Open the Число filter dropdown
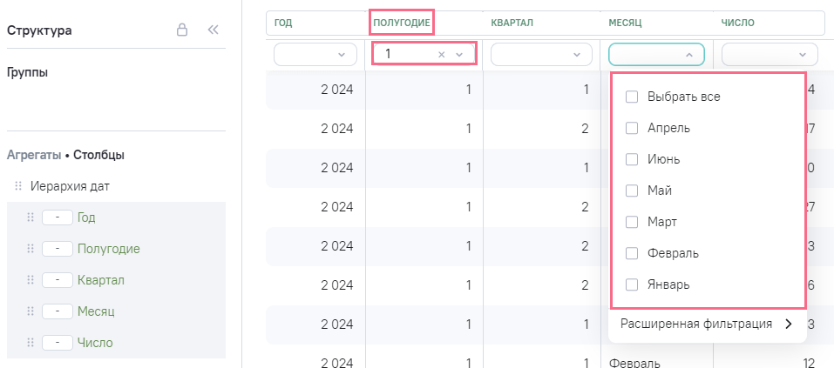Image resolution: width=834 pixels, height=368 pixels. pos(770,55)
